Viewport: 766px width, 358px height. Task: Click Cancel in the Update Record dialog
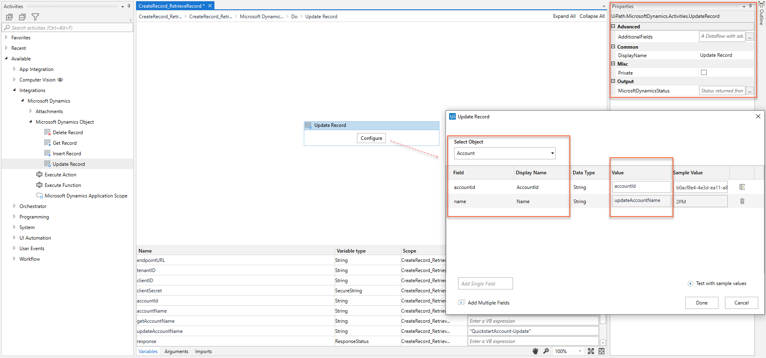pos(742,303)
